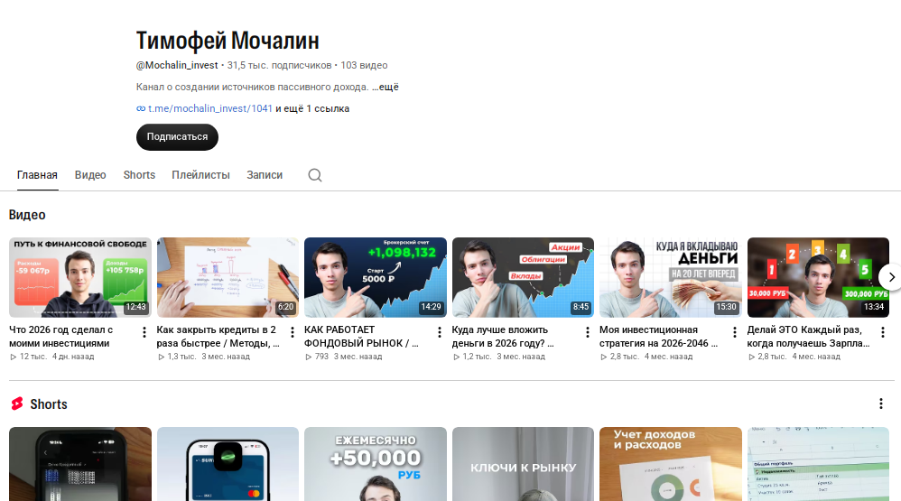
Task: Open video title 'Что 2026 год сделал с моими инвестициями'
Action: click(x=60, y=337)
